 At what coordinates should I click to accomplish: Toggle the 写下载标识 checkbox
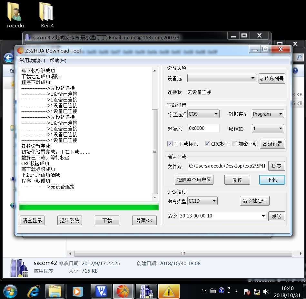[x=170, y=144]
